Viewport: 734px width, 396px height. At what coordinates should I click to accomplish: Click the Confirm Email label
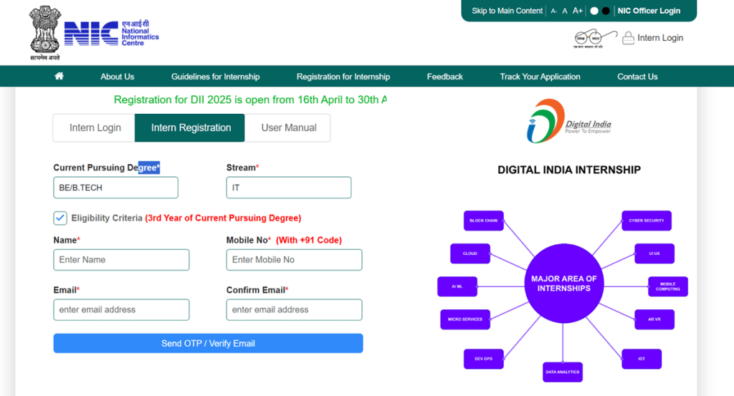point(257,290)
